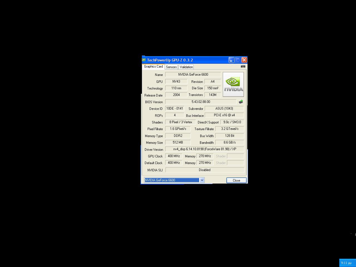Click the empty Shader field in GPU Clock row
356x267 pixels.
click(x=236, y=156)
